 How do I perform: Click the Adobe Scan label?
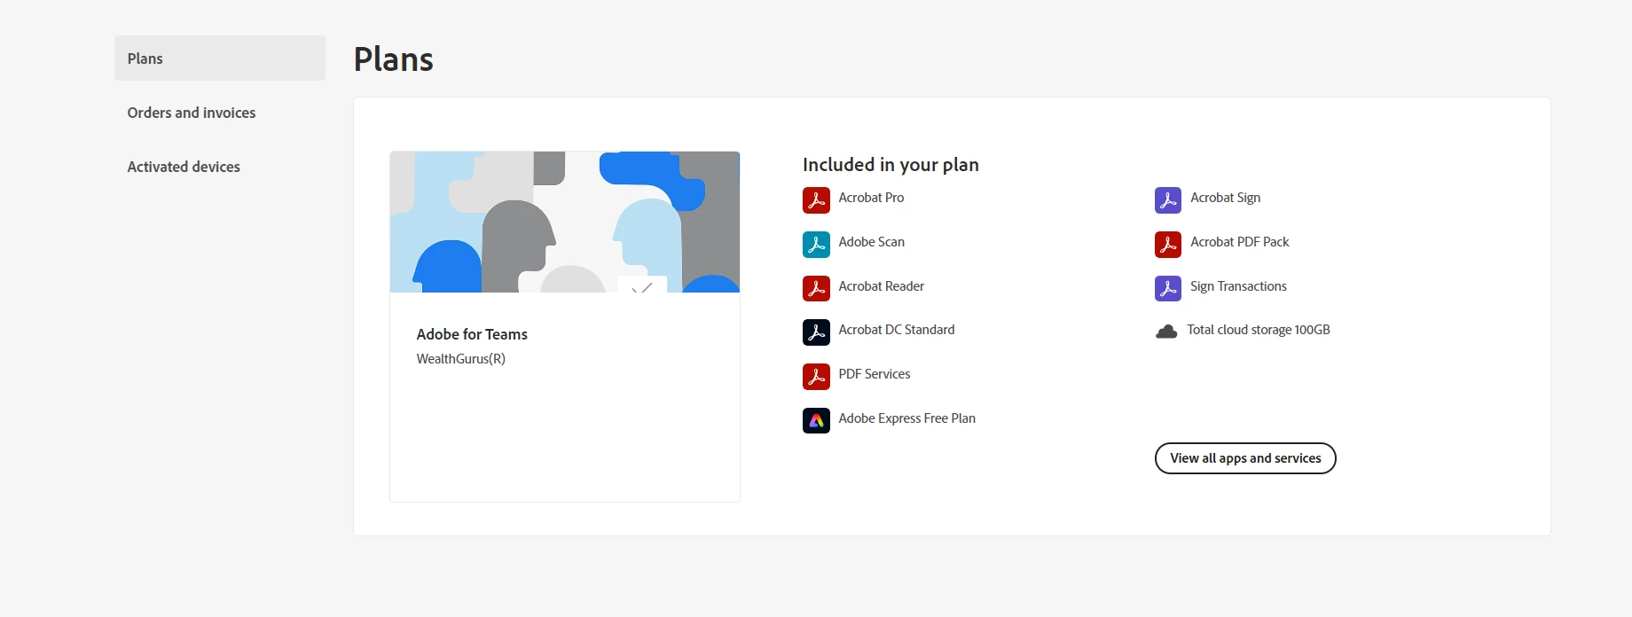click(872, 242)
